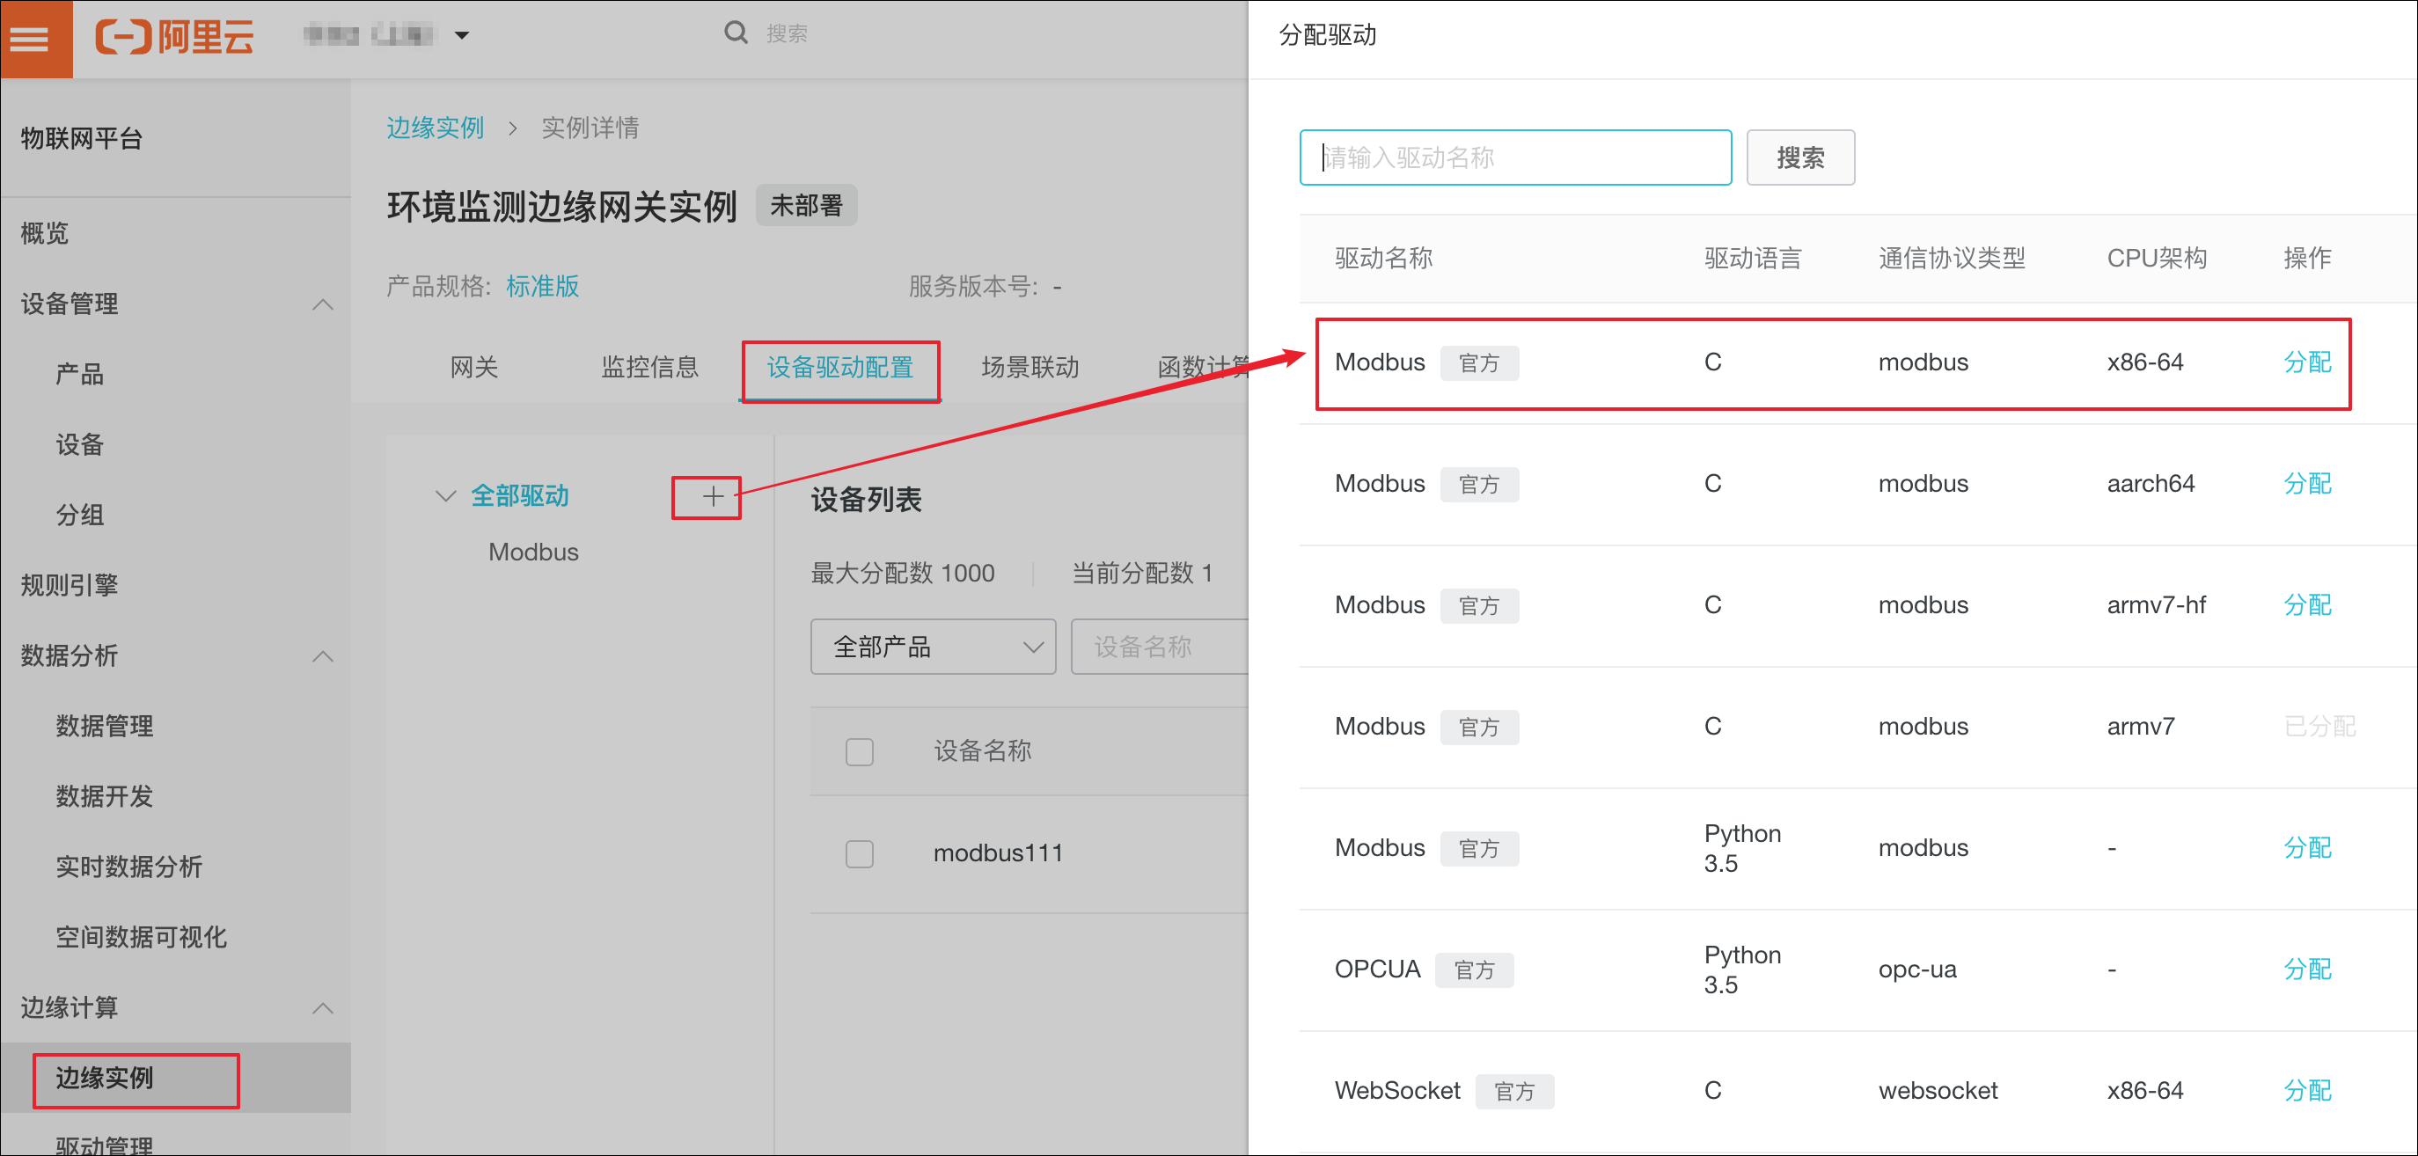Assign the WebSocket x86-64 driver
Viewport: 2418px width, 1156px height.
pos(2307,1090)
